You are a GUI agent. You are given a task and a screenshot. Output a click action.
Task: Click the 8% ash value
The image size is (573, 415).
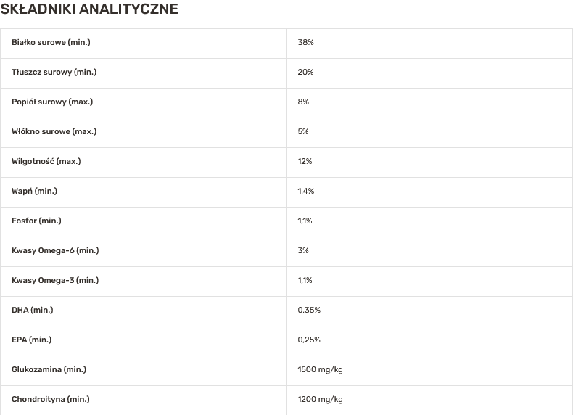coord(303,102)
